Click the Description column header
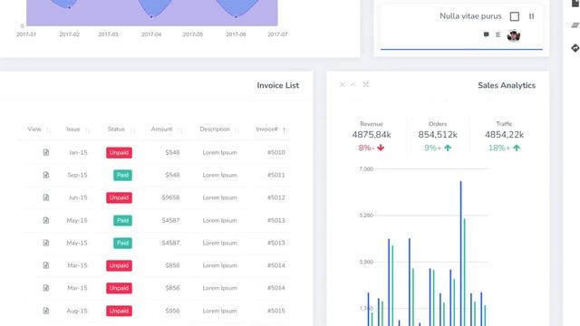The width and height of the screenshot is (580, 326). (215, 129)
